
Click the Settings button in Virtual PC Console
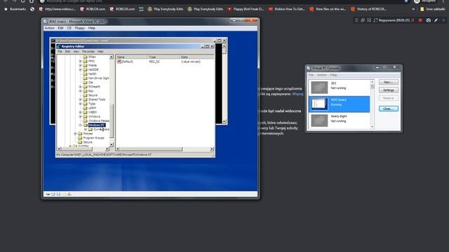tap(388, 90)
